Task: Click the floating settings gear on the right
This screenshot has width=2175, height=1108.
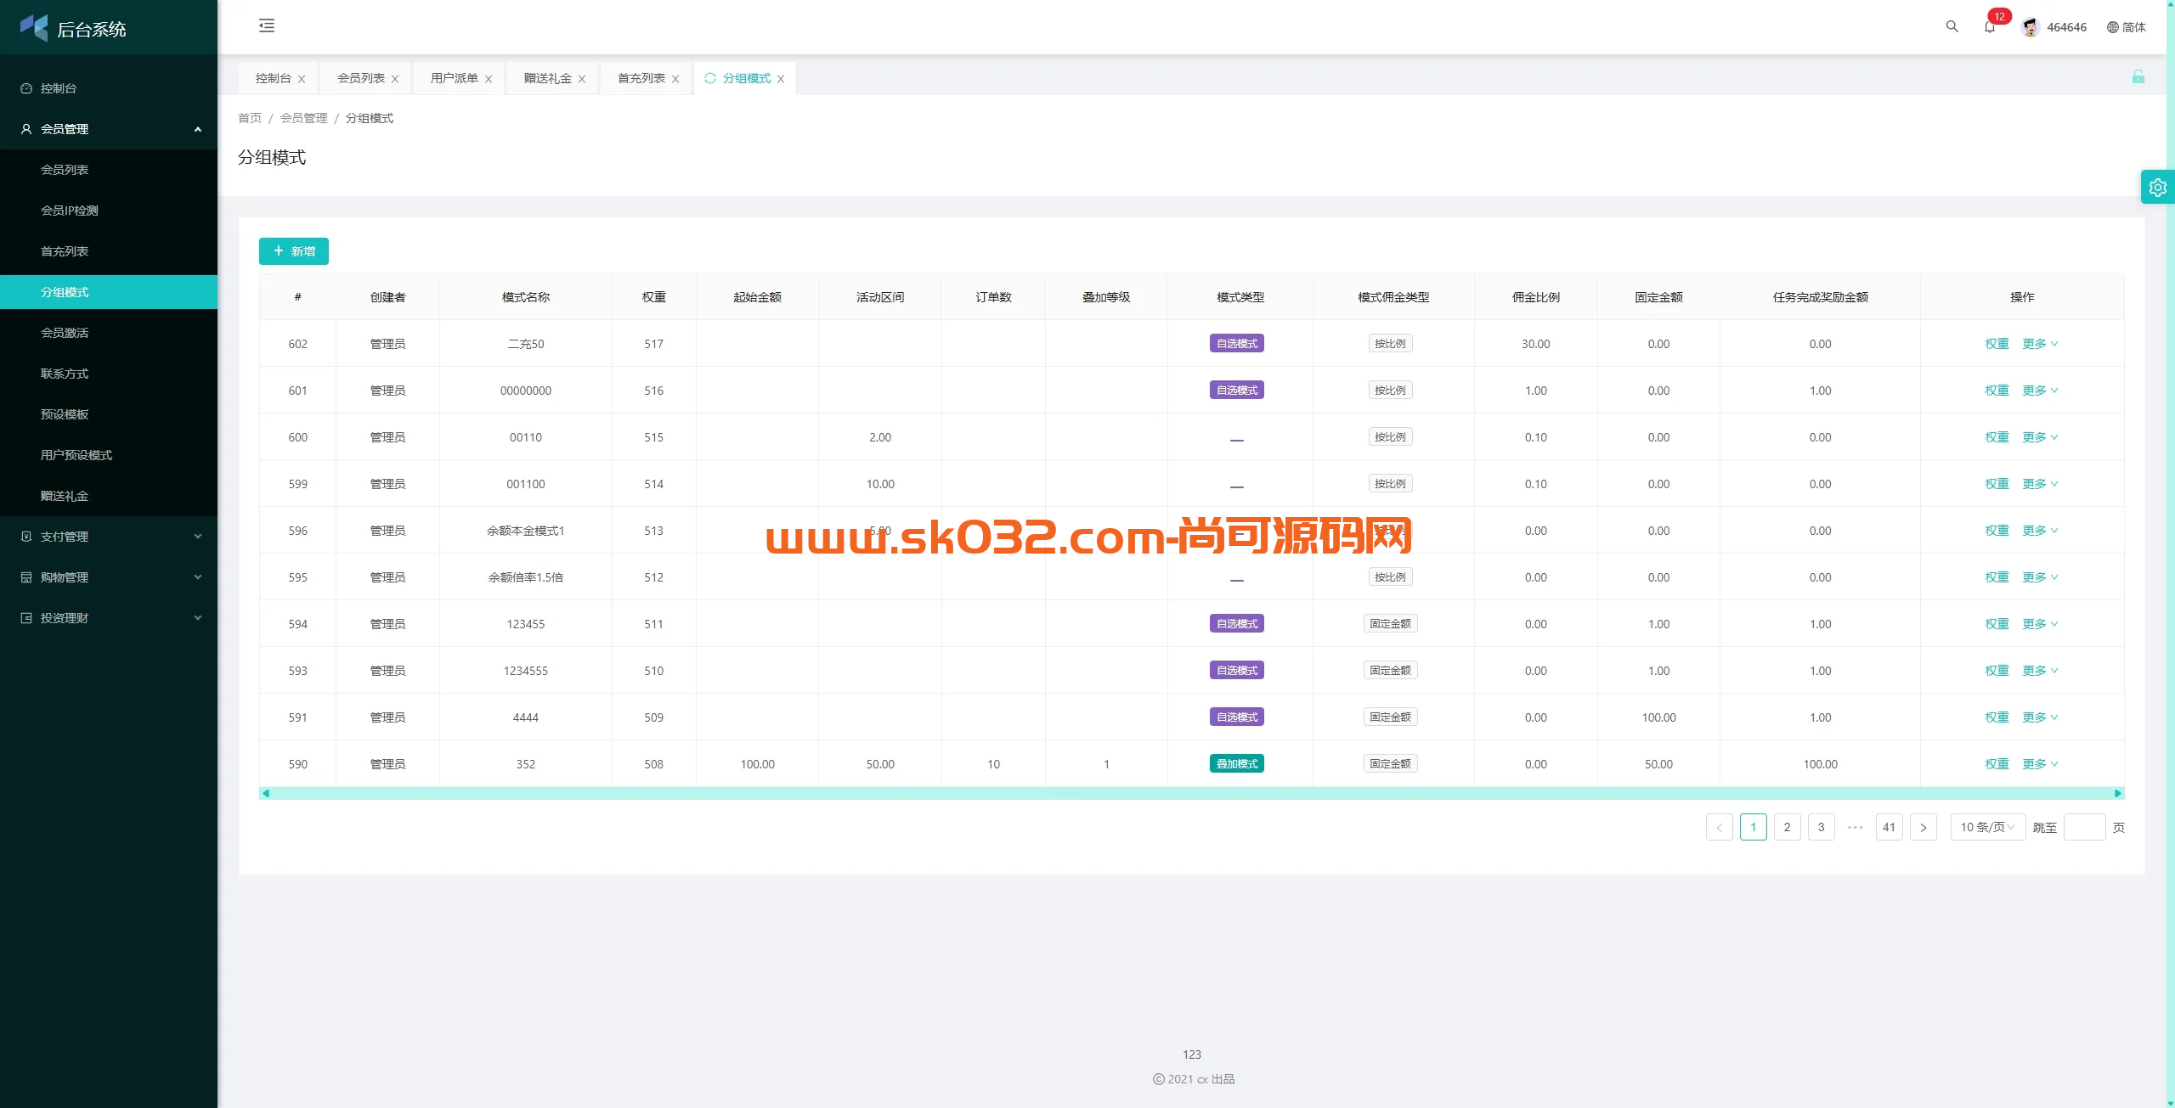Action: [x=2158, y=186]
